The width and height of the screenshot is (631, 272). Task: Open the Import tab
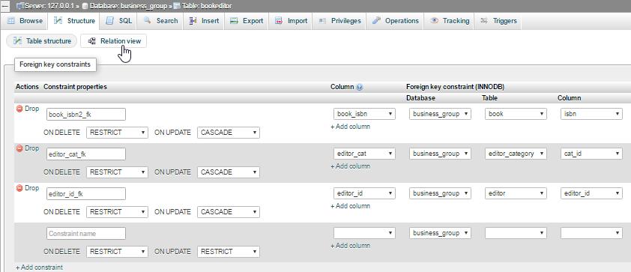click(291, 21)
